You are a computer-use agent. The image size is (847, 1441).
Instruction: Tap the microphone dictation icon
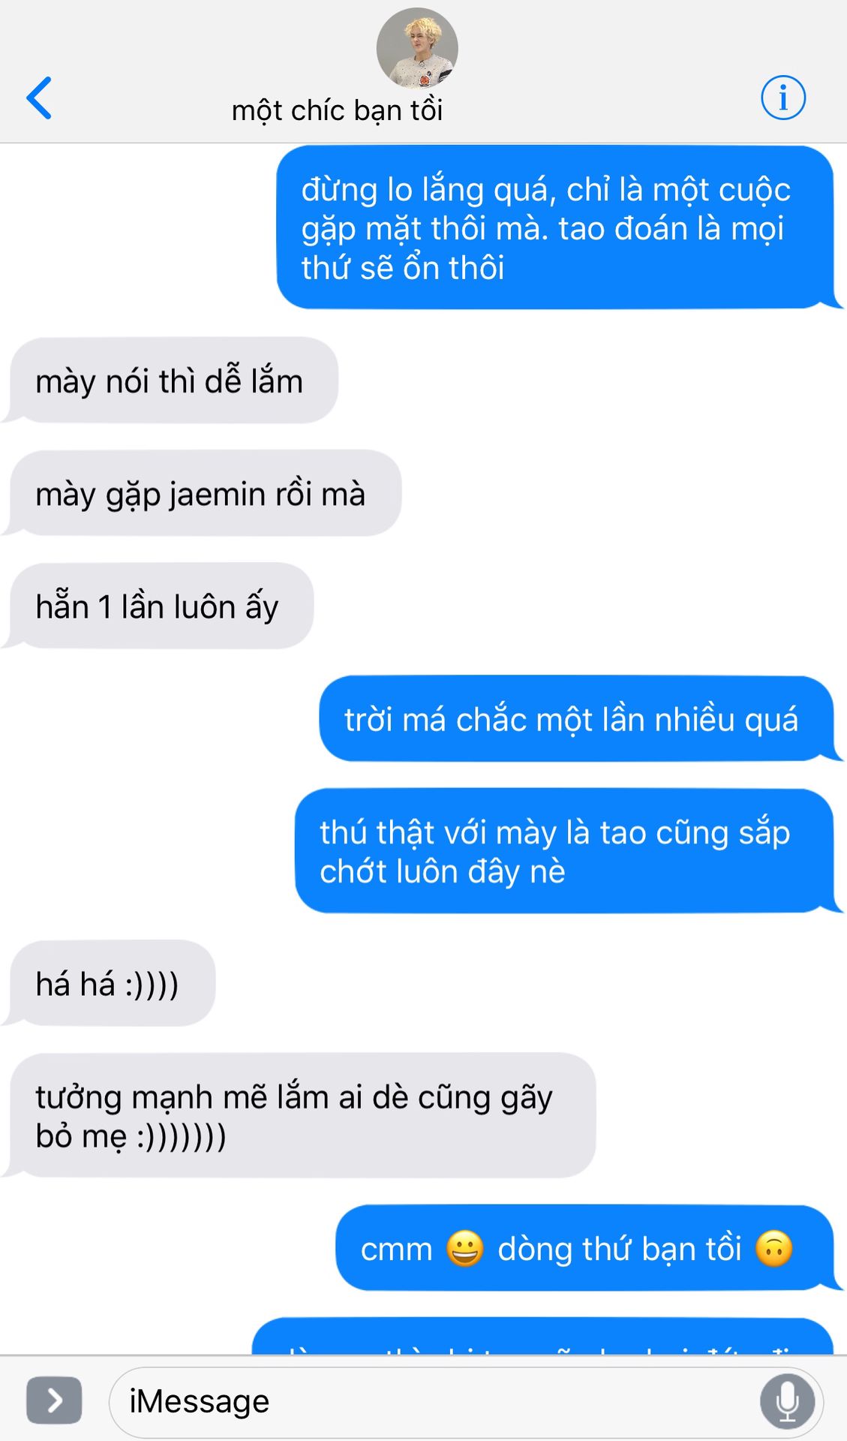pyautogui.click(x=787, y=1400)
